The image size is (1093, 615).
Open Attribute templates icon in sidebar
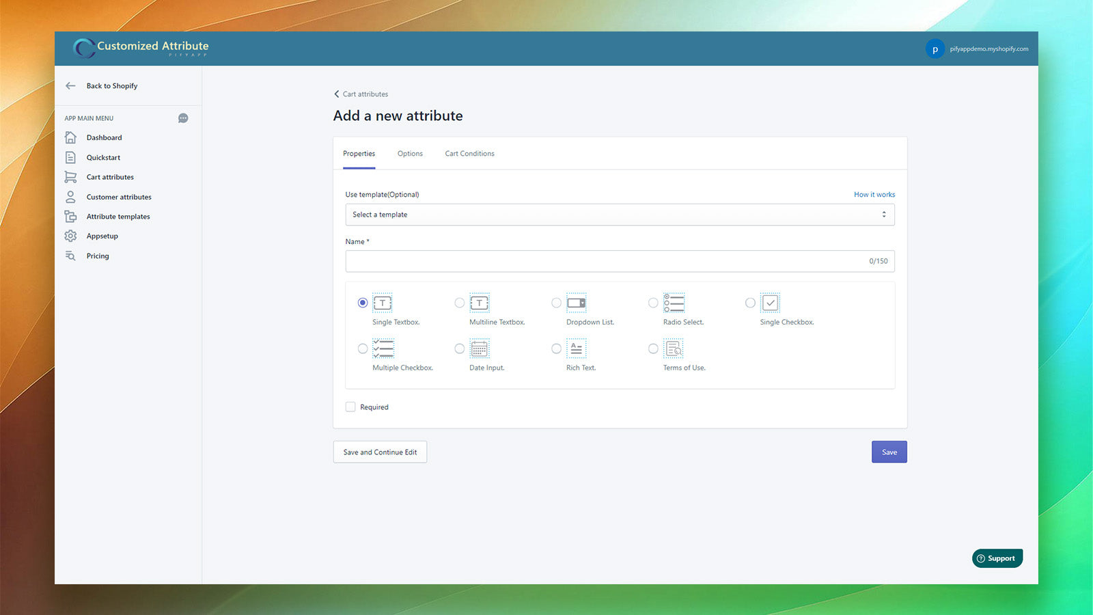coord(70,217)
